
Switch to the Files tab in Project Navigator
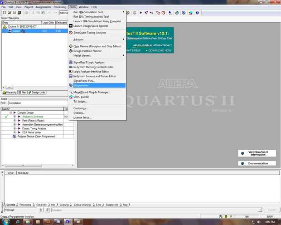23,93
